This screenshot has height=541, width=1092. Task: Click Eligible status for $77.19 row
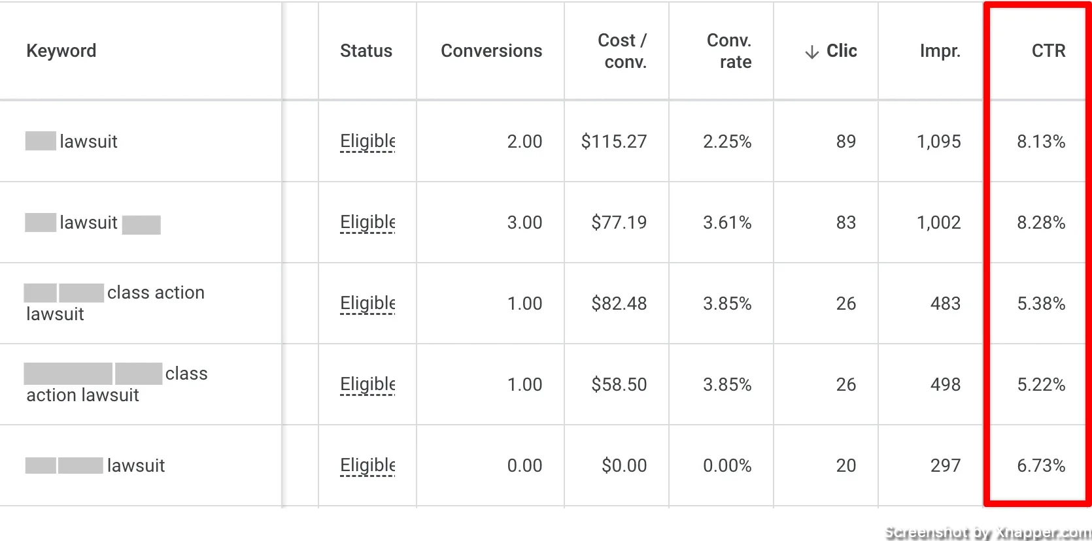367,223
